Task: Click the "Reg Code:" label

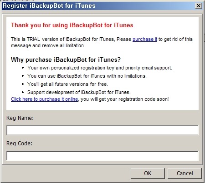Action: pos(19,143)
